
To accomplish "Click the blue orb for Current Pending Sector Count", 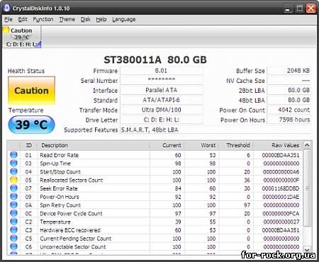I will 14,238.
